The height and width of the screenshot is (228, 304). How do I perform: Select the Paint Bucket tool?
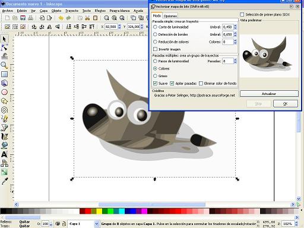[x=4, y=145]
